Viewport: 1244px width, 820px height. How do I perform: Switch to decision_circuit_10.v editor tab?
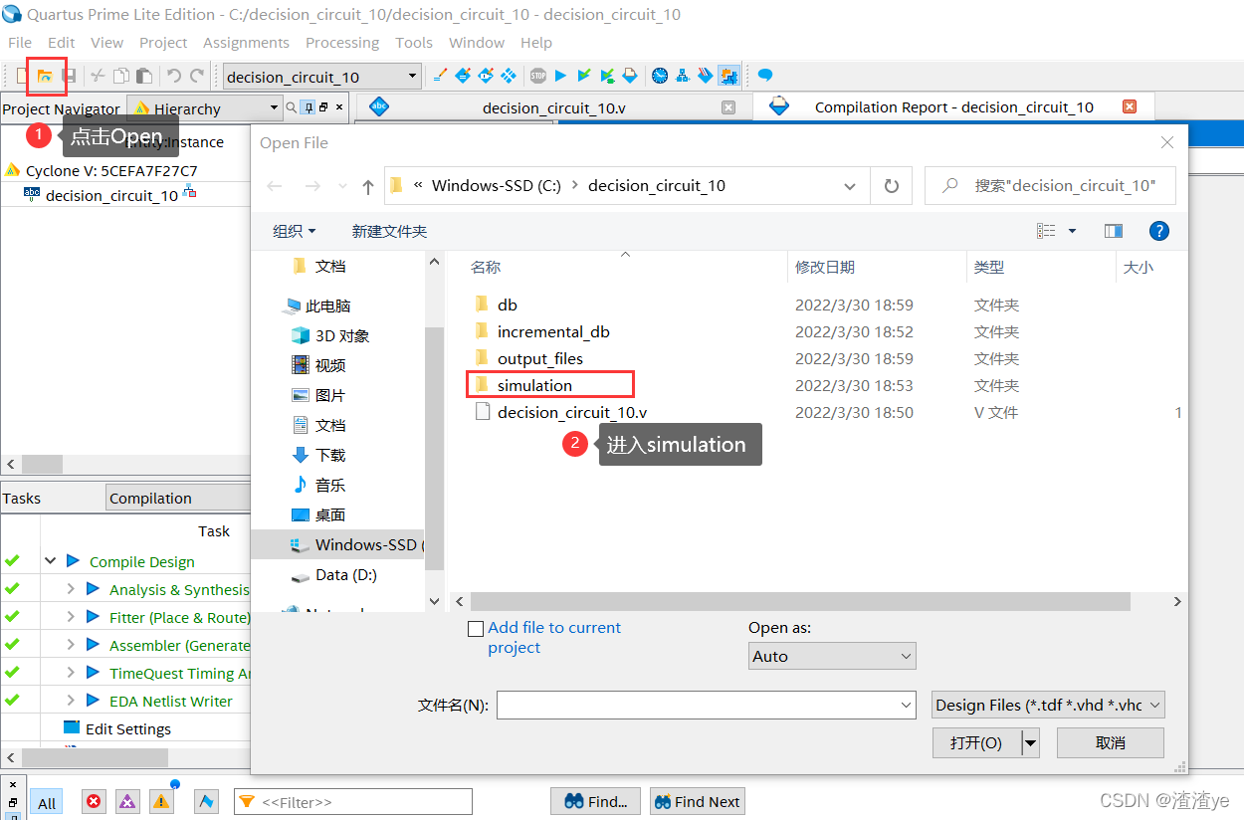pos(553,107)
